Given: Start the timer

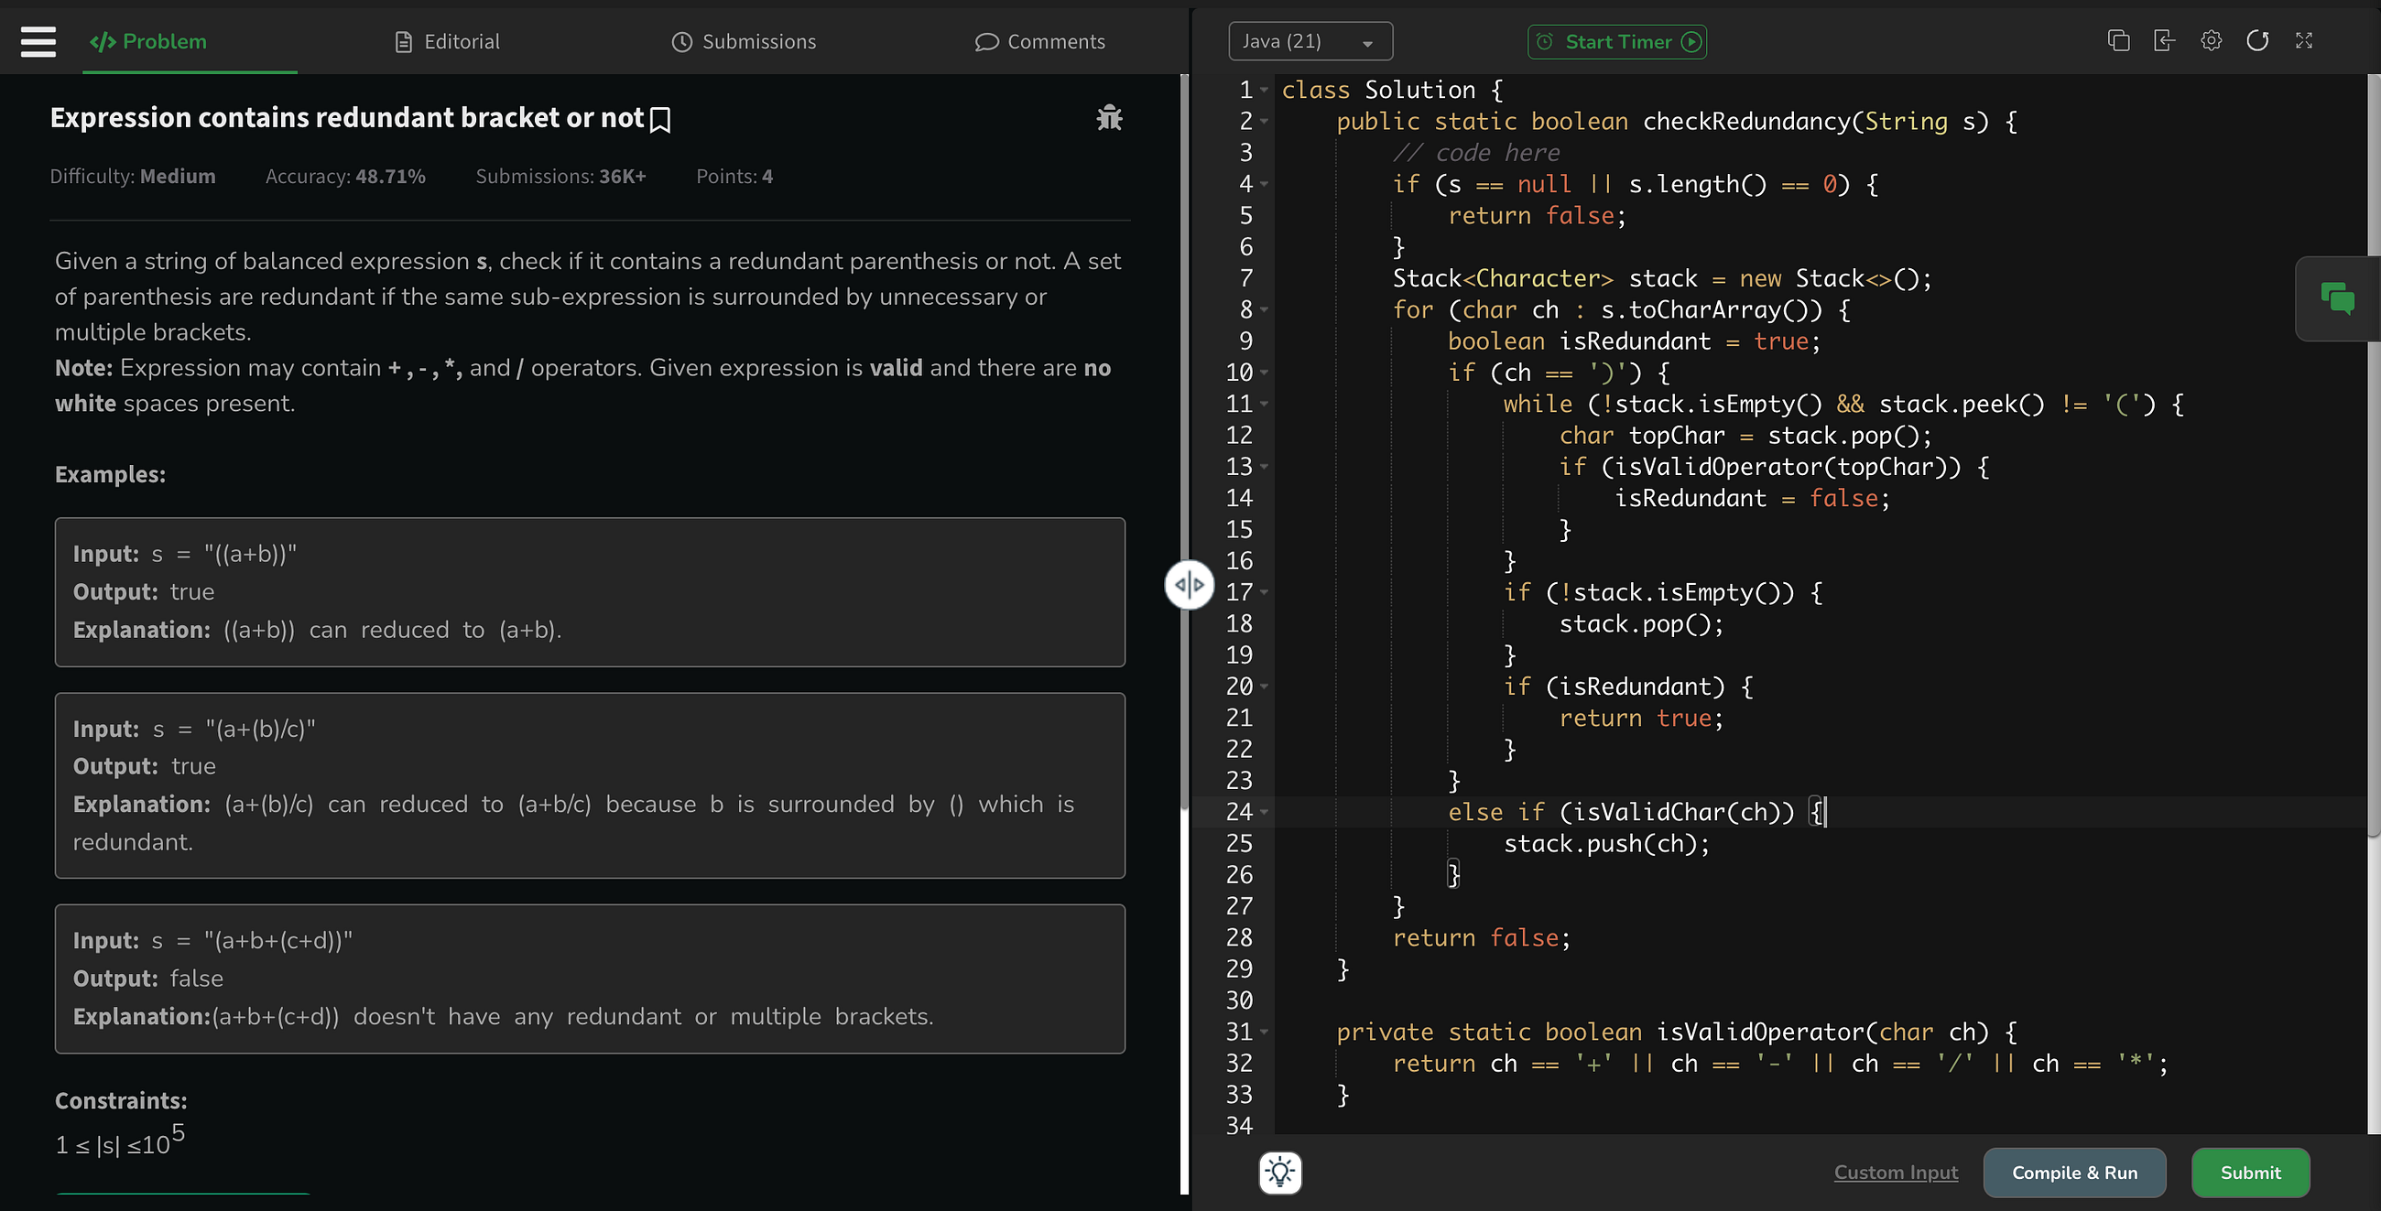Looking at the screenshot, I should 1616,41.
